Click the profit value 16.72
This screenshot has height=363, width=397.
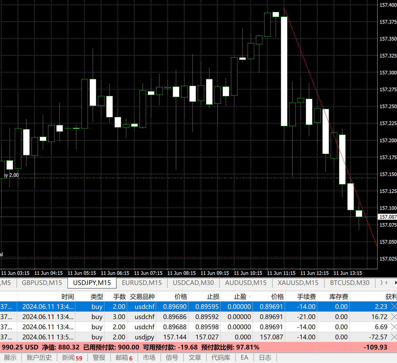pos(379,317)
